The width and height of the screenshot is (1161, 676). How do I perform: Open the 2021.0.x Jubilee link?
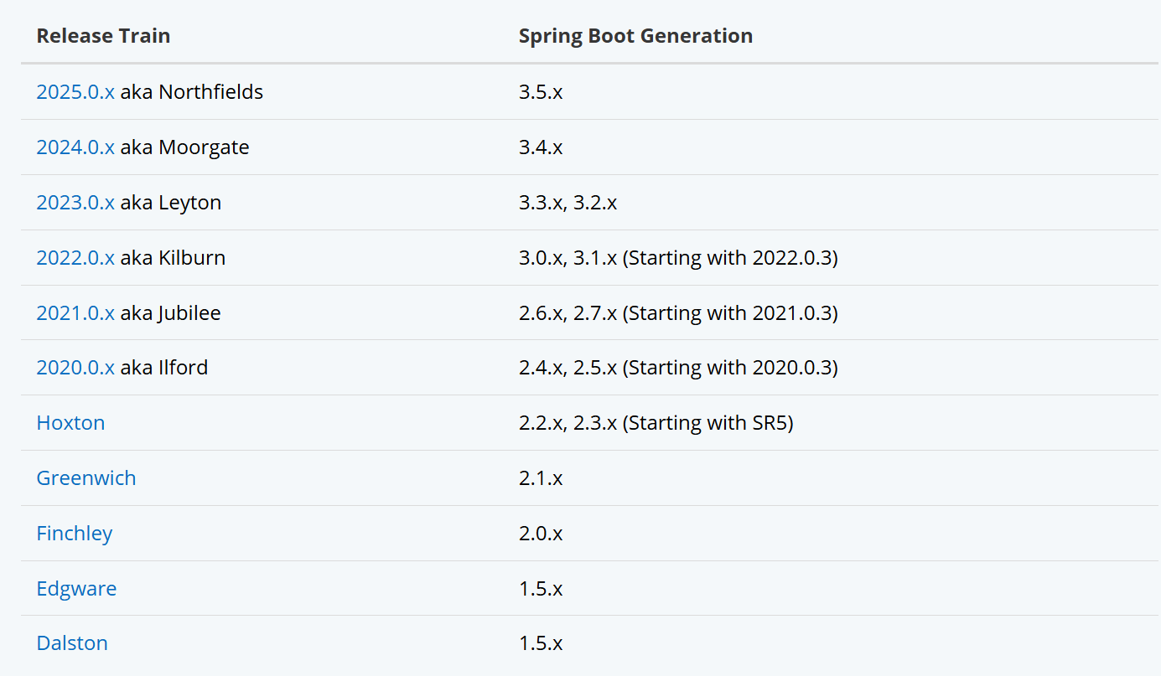tap(75, 312)
